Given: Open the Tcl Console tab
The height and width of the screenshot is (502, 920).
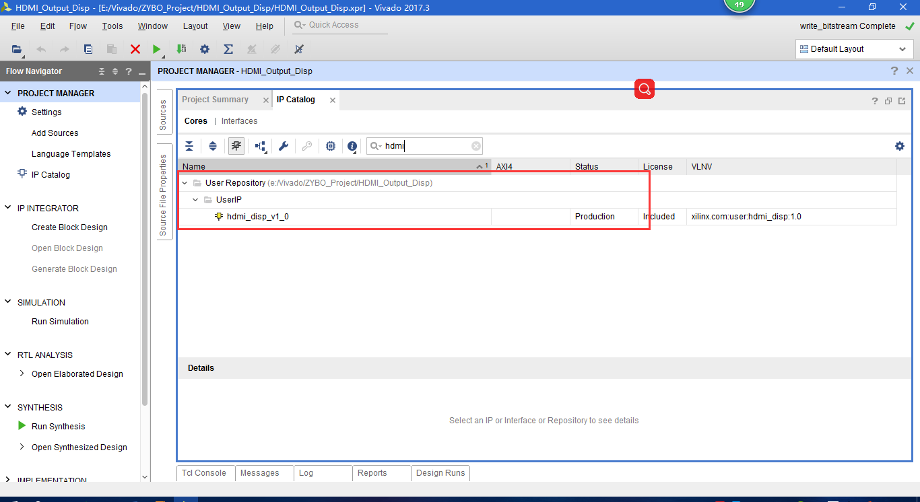Looking at the screenshot, I should [205, 473].
